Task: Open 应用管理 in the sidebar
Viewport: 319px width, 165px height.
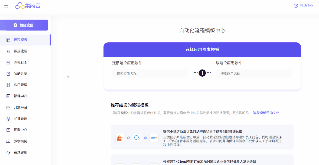Action: 25,85
